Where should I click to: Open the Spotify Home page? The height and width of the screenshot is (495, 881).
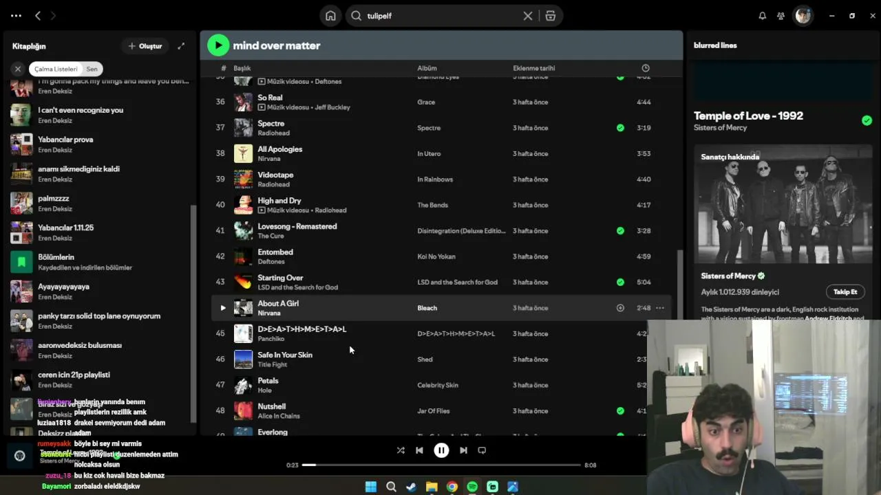click(x=330, y=16)
